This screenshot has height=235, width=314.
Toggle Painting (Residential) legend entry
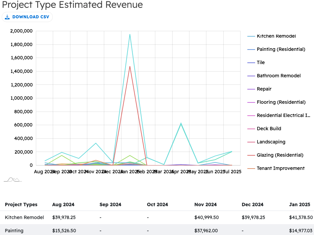pyautogui.click(x=281, y=50)
